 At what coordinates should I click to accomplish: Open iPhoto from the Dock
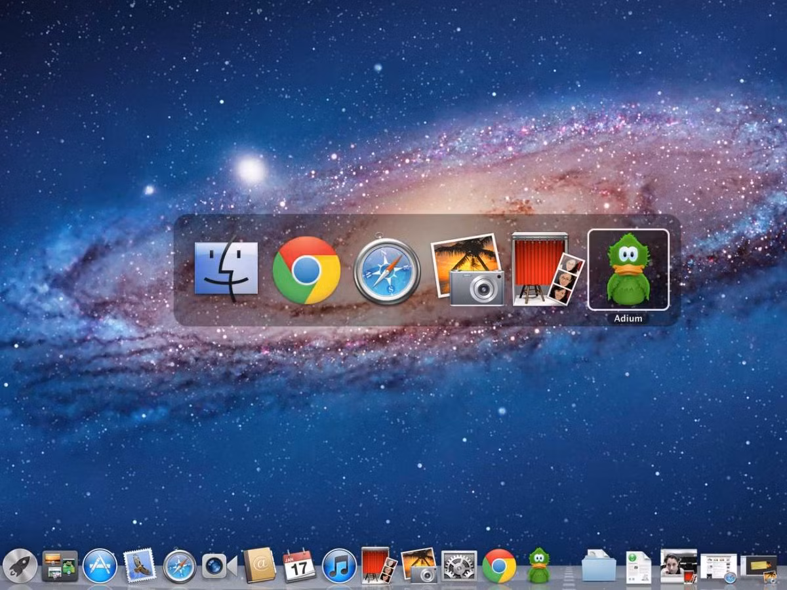click(419, 565)
